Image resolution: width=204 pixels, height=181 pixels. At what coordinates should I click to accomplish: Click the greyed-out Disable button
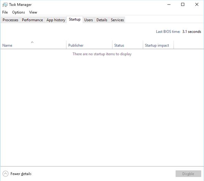click(x=188, y=174)
